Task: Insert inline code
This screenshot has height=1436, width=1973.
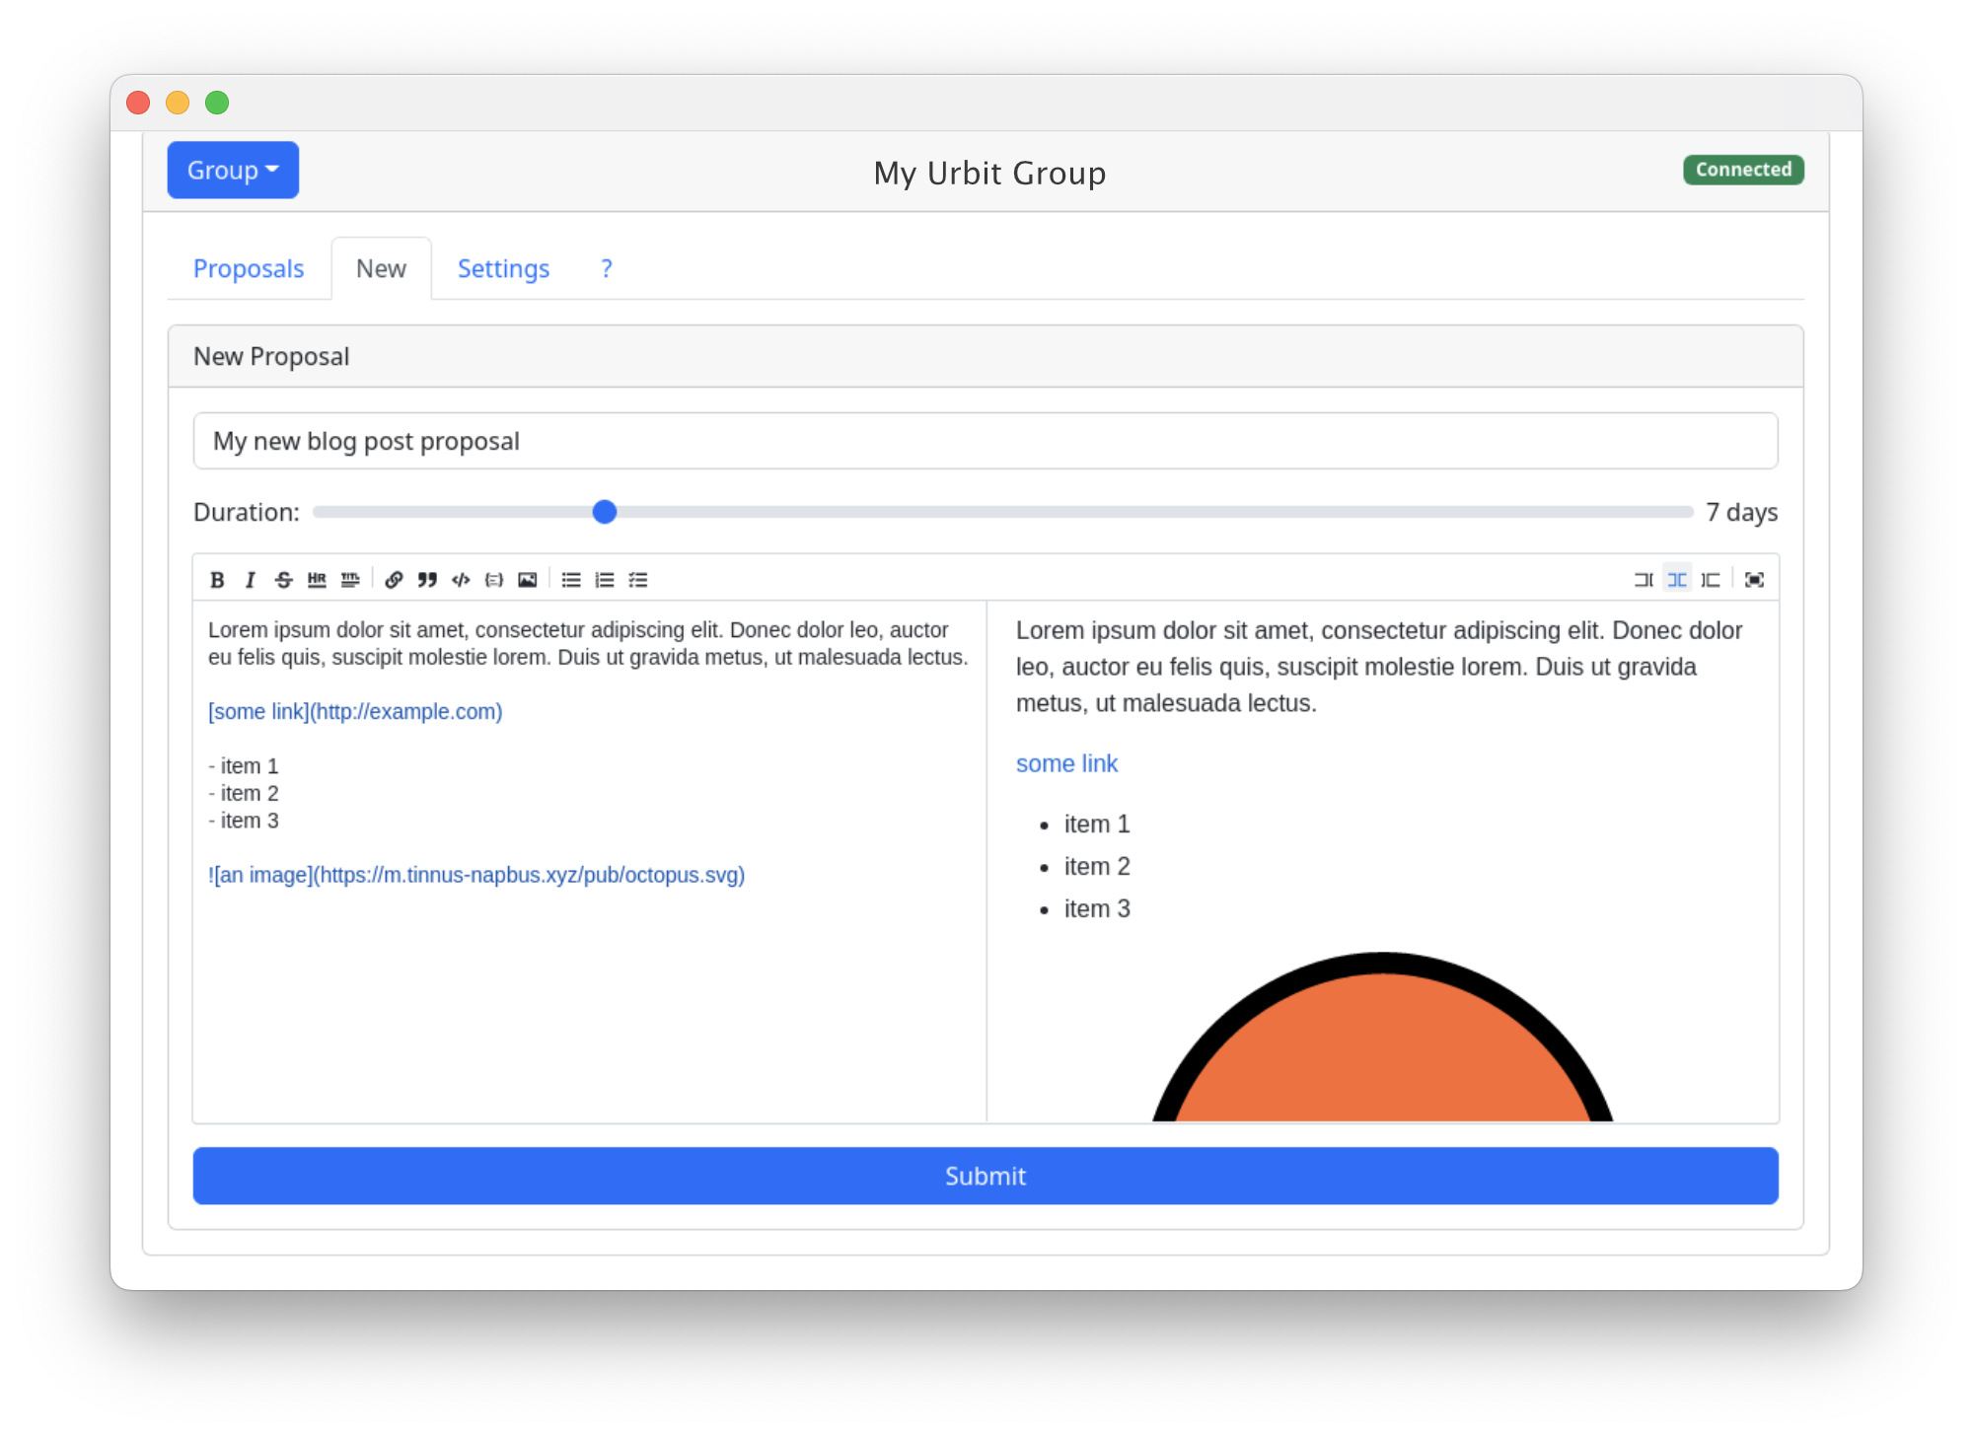Action: [461, 580]
